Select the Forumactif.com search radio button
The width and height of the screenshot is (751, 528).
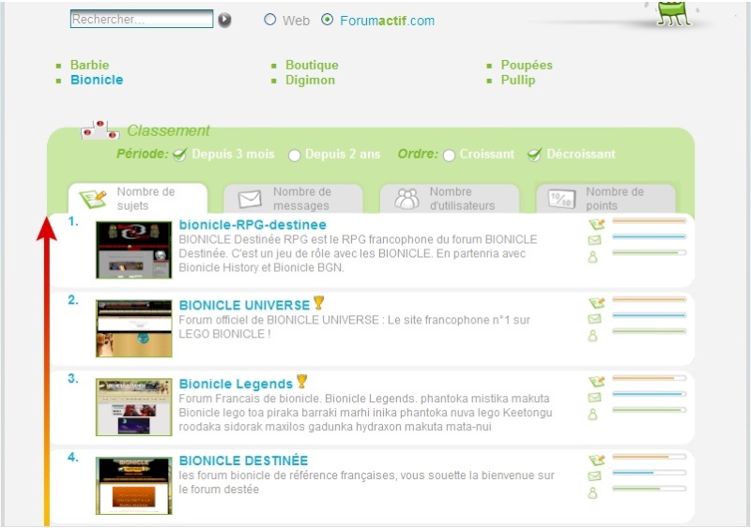327,20
